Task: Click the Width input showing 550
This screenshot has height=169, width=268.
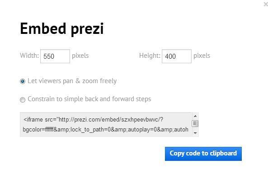Action: pyautogui.click(x=55, y=56)
